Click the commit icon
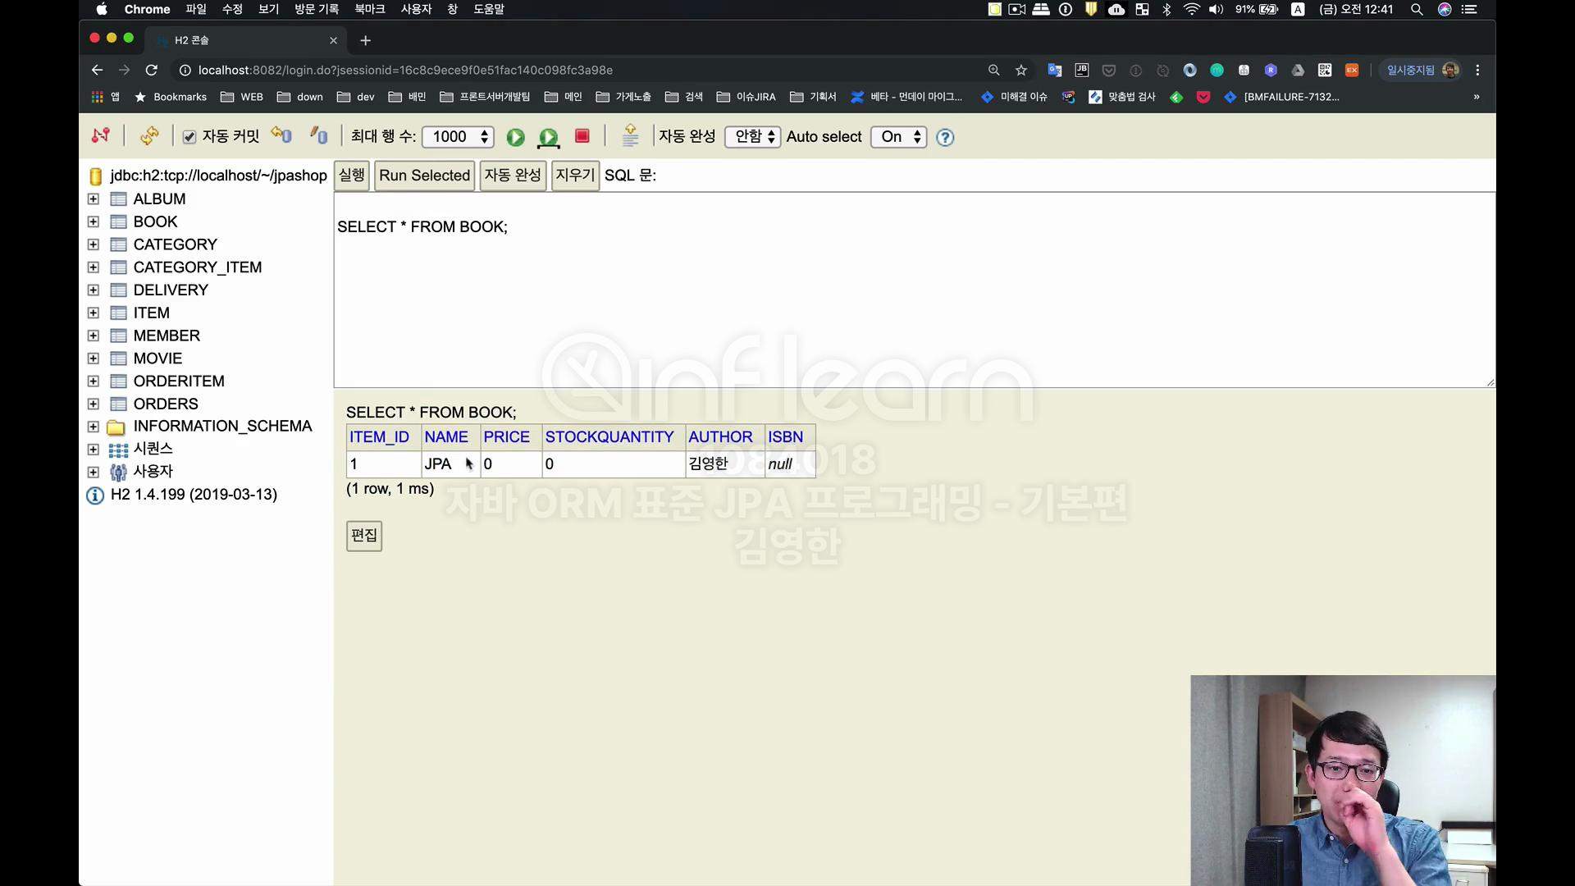The width and height of the screenshot is (1575, 886). point(319,135)
